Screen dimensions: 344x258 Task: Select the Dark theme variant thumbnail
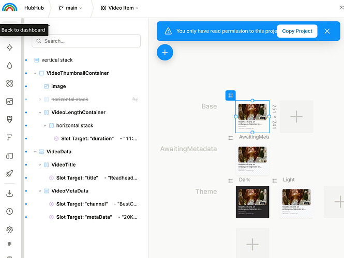point(252,202)
